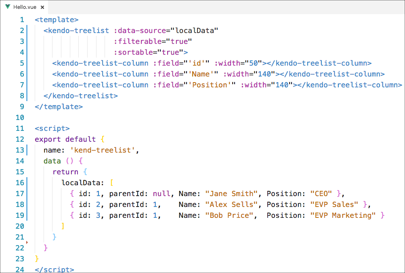This screenshot has width=405, height=273.
Task: Click the opening yellow bracket on line 16
Action: tap(111, 183)
